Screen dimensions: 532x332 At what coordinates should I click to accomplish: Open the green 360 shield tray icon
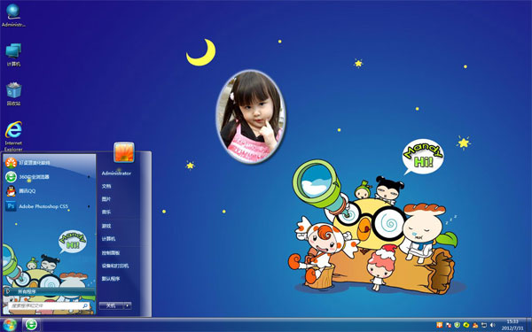click(458, 326)
